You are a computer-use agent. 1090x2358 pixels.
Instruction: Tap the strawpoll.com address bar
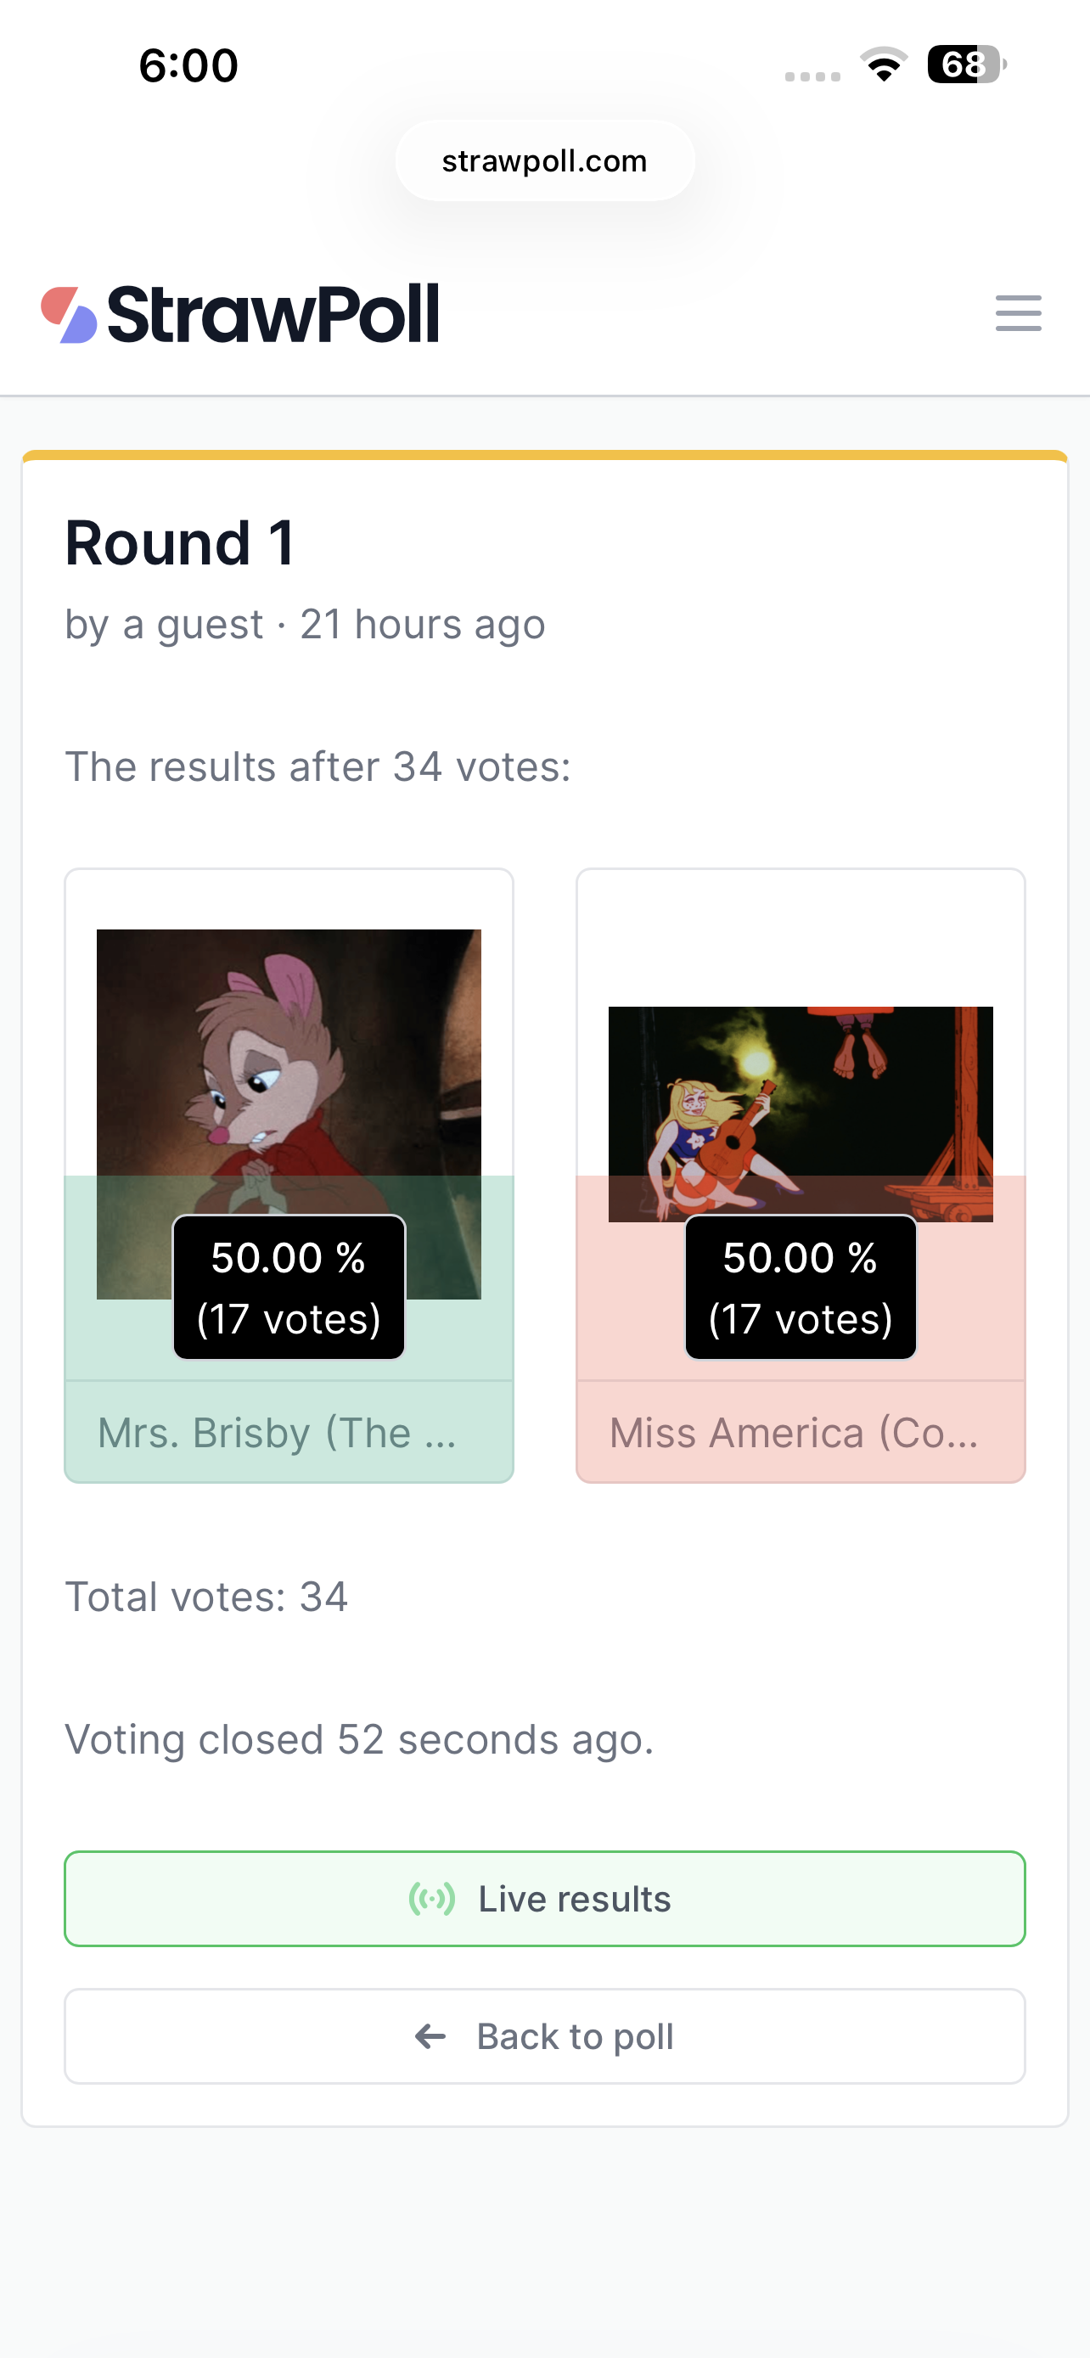pos(544,161)
